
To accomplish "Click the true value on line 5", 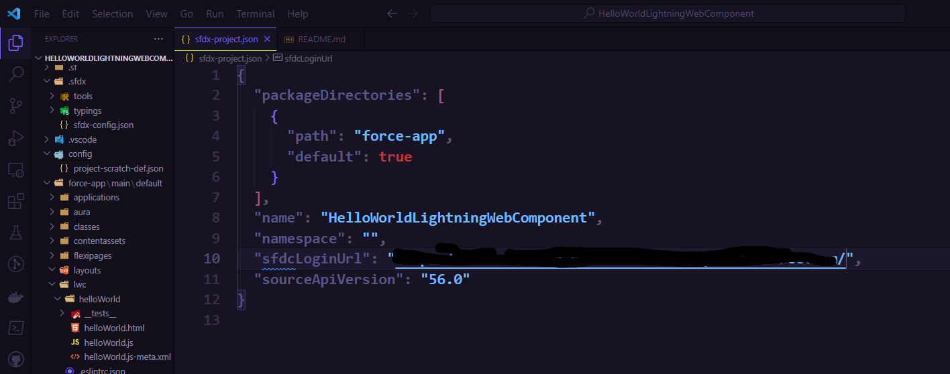I will 395,157.
